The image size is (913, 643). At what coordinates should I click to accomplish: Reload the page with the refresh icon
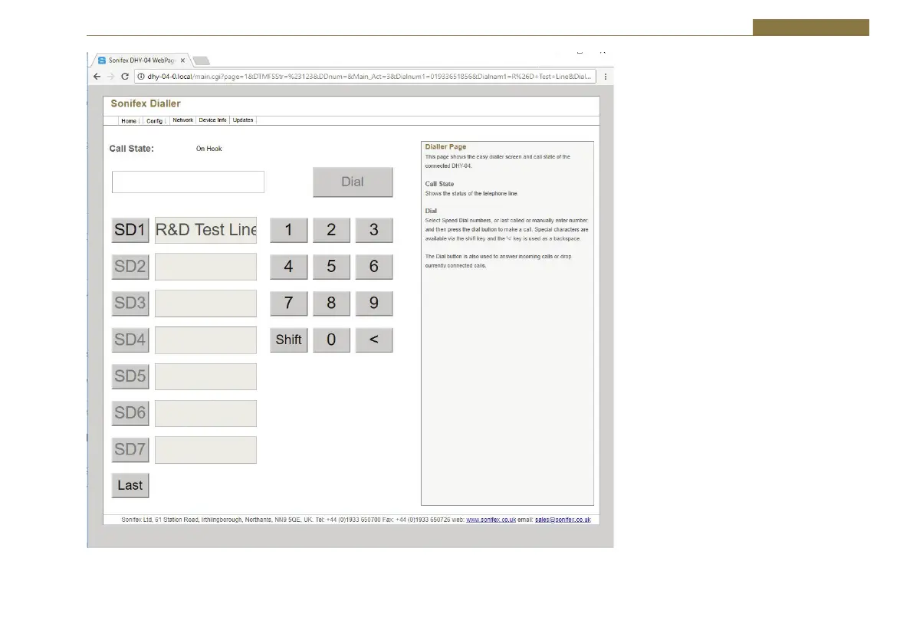pos(124,77)
